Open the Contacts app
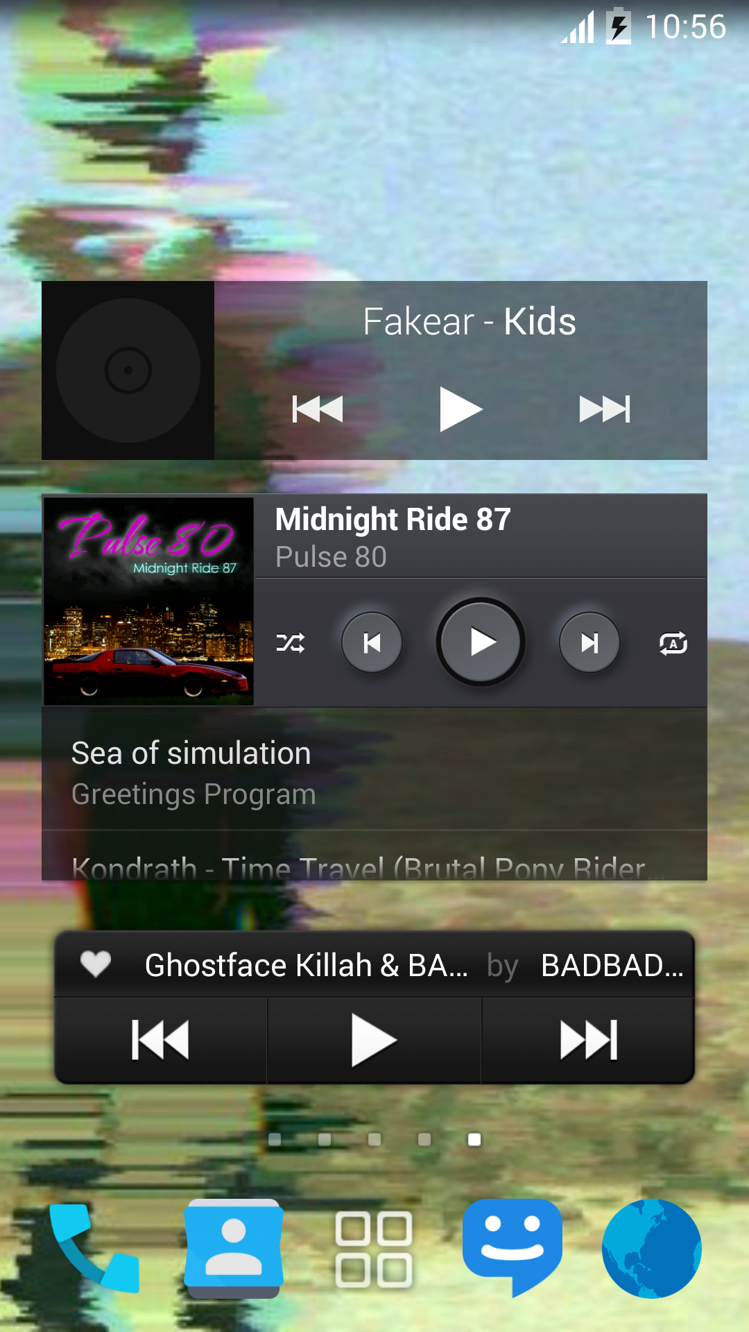Screen dimensions: 749x1332 click(x=234, y=1249)
